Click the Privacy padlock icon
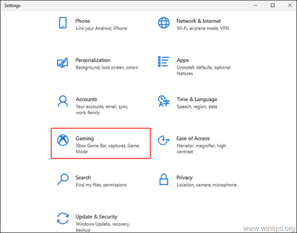Viewport: 297px width, 233px height. click(x=164, y=179)
